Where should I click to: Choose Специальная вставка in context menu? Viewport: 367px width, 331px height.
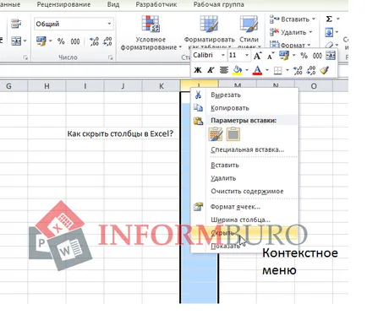pos(247,149)
